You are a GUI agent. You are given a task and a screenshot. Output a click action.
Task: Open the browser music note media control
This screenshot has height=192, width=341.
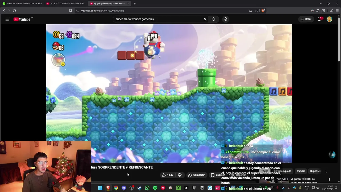(332, 11)
